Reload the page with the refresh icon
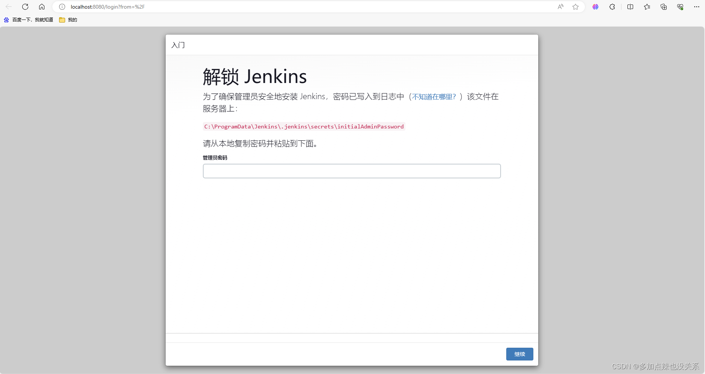705x374 pixels. tap(25, 7)
